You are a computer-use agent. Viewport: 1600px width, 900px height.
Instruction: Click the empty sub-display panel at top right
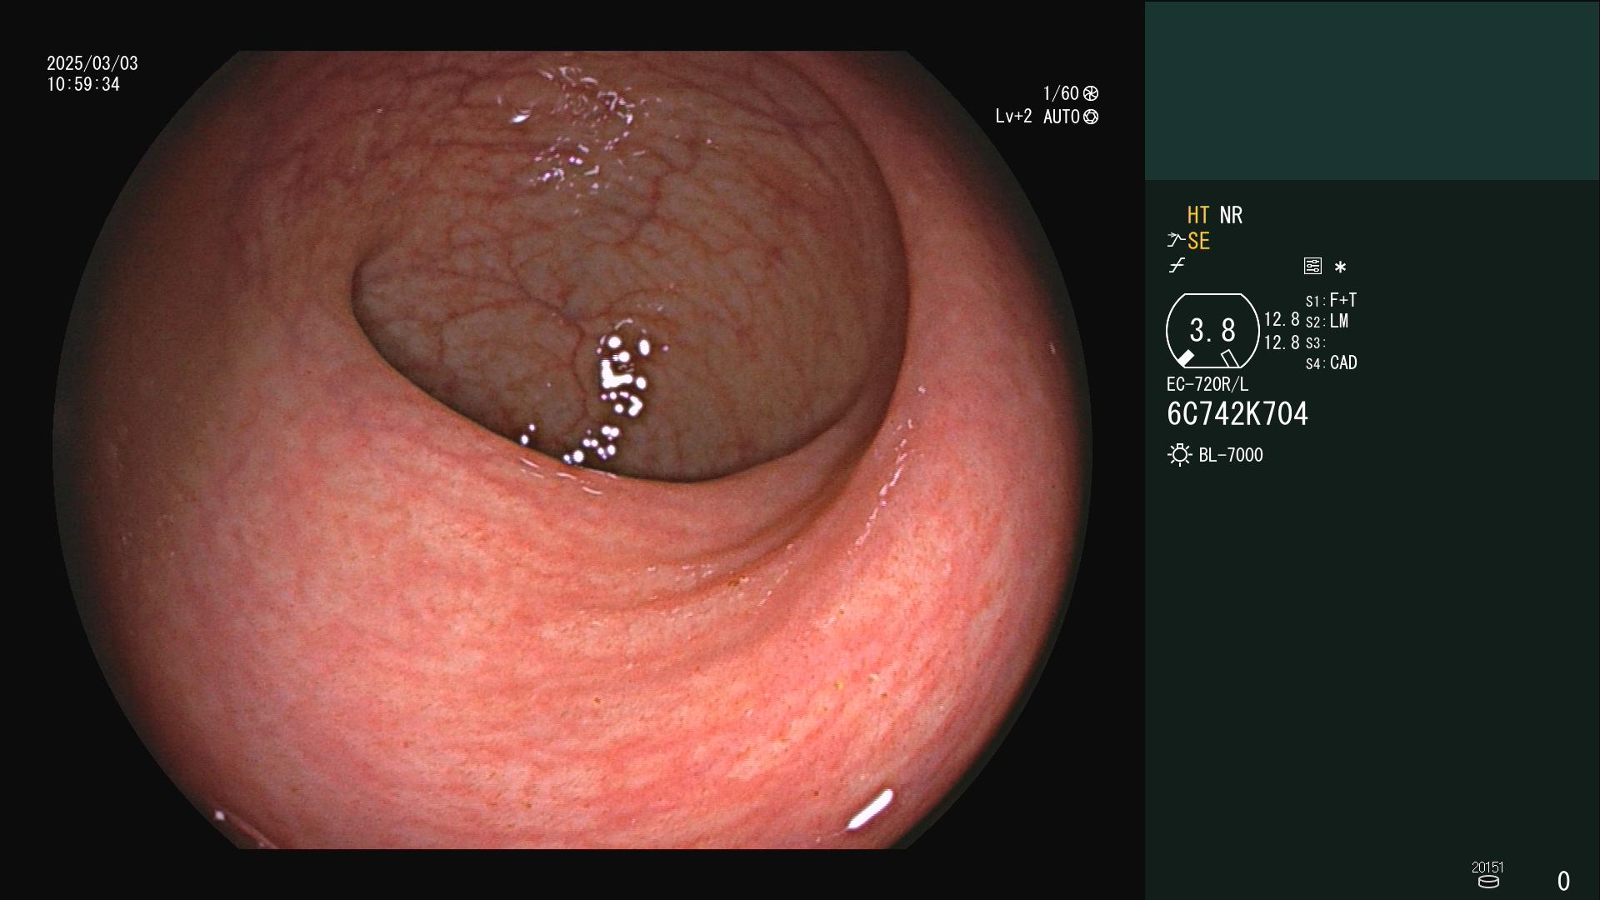[x=1372, y=91]
